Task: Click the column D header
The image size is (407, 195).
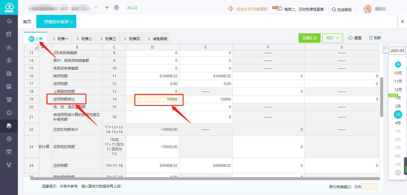Action: tap(153, 47)
